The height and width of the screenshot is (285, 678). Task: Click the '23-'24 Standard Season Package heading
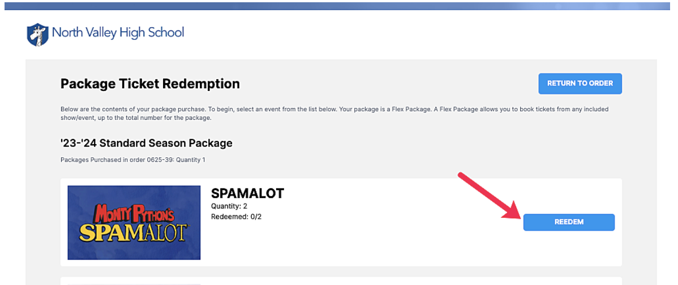(147, 143)
